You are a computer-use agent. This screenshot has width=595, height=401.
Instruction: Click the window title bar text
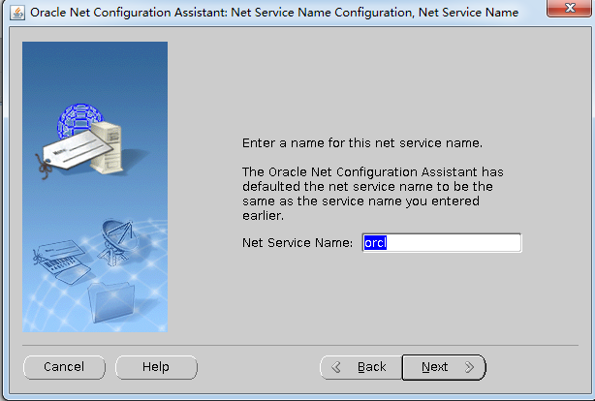point(274,13)
